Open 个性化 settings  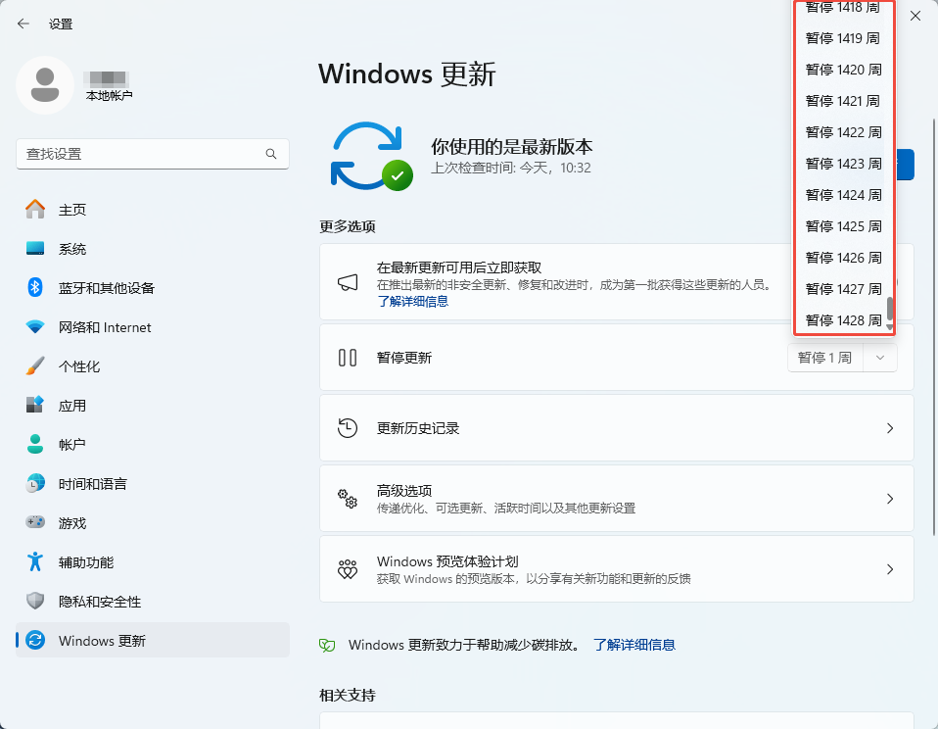pos(153,366)
